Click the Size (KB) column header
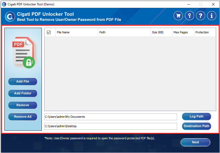220x153 pixels. coord(161,32)
